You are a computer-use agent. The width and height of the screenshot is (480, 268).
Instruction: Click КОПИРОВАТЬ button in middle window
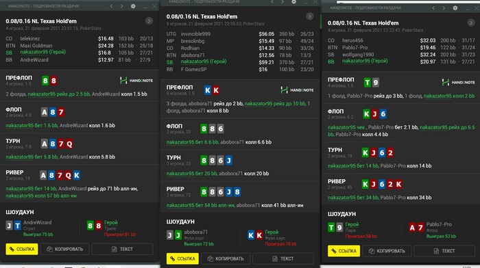pos(226,258)
